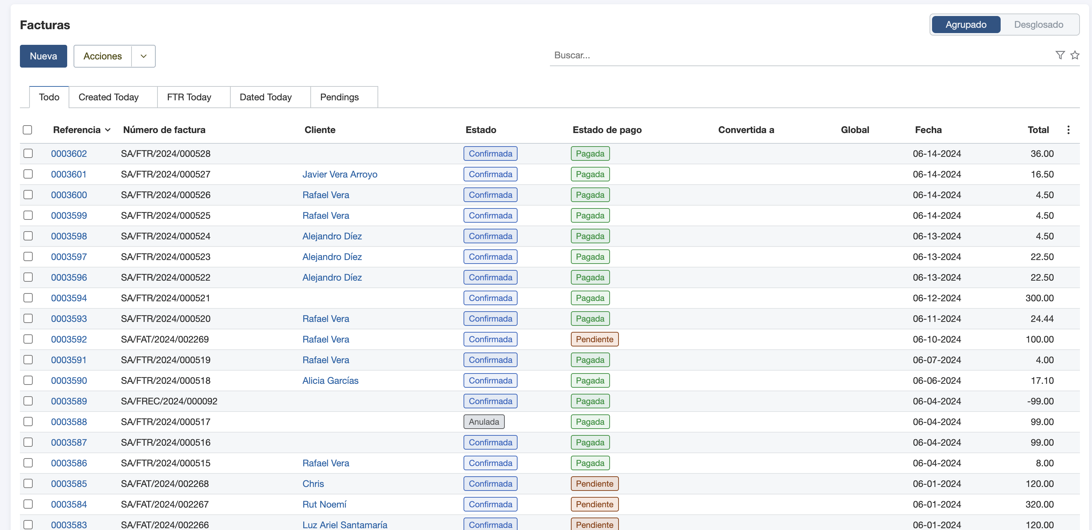
Task: Switch view to Desglosado
Action: click(1039, 25)
